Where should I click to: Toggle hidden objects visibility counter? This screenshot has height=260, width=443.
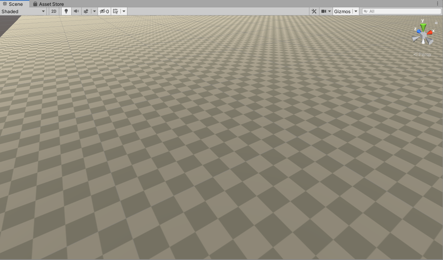tap(104, 11)
